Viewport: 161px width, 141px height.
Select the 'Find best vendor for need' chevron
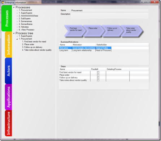click(75, 31)
